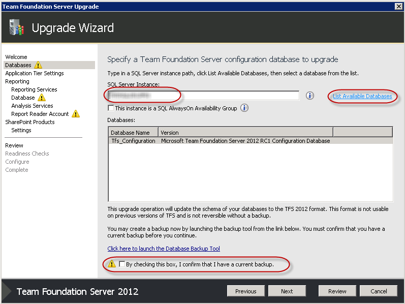Open the Settings sub-step under SharePoint Products
Viewport: 405px width, 304px height.
click(x=21, y=130)
